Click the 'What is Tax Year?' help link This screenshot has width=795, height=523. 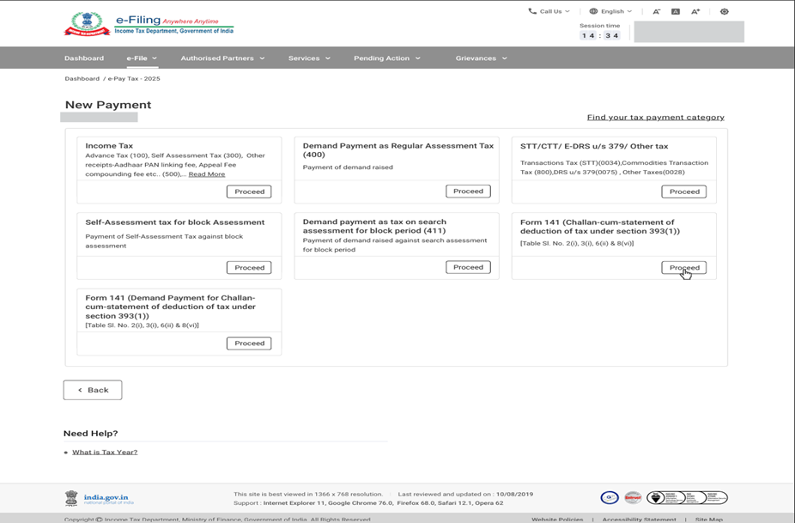pos(105,452)
